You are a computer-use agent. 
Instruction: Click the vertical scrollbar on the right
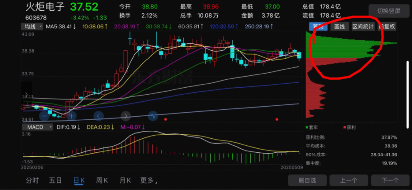pyautogui.click(x=408, y=95)
